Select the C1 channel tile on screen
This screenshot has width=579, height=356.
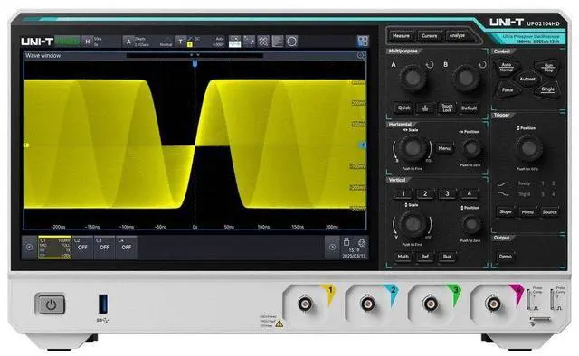click(x=54, y=248)
